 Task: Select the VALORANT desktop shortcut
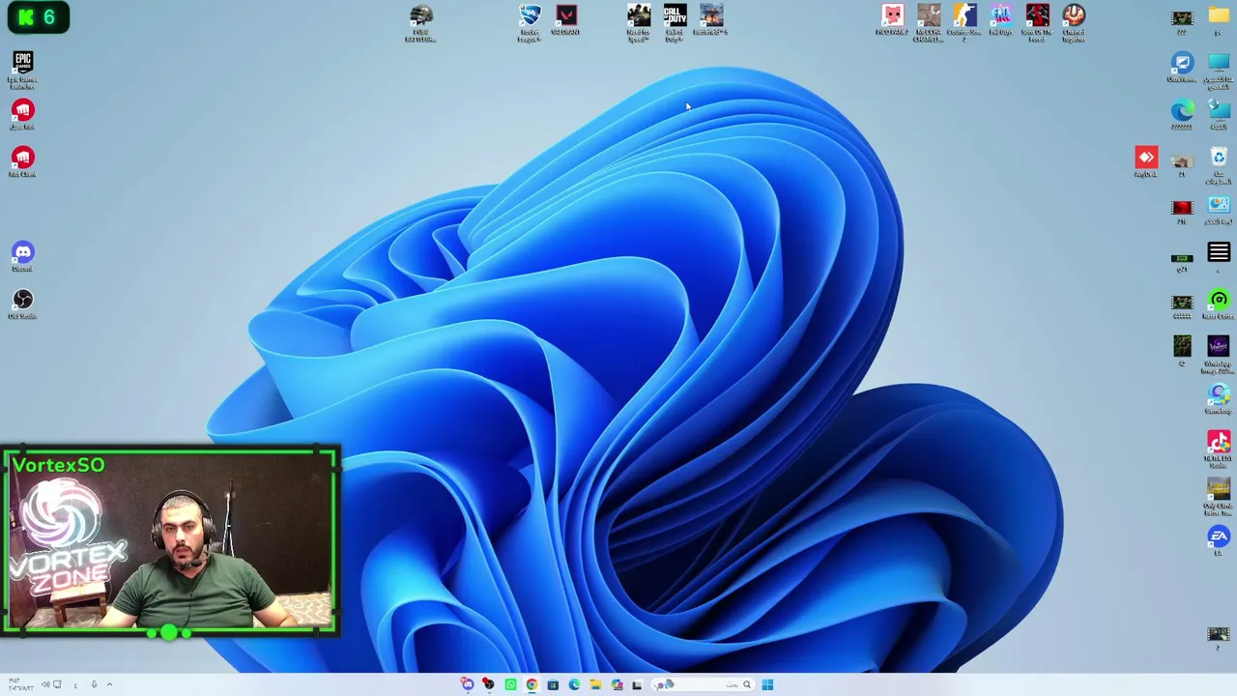point(565,20)
